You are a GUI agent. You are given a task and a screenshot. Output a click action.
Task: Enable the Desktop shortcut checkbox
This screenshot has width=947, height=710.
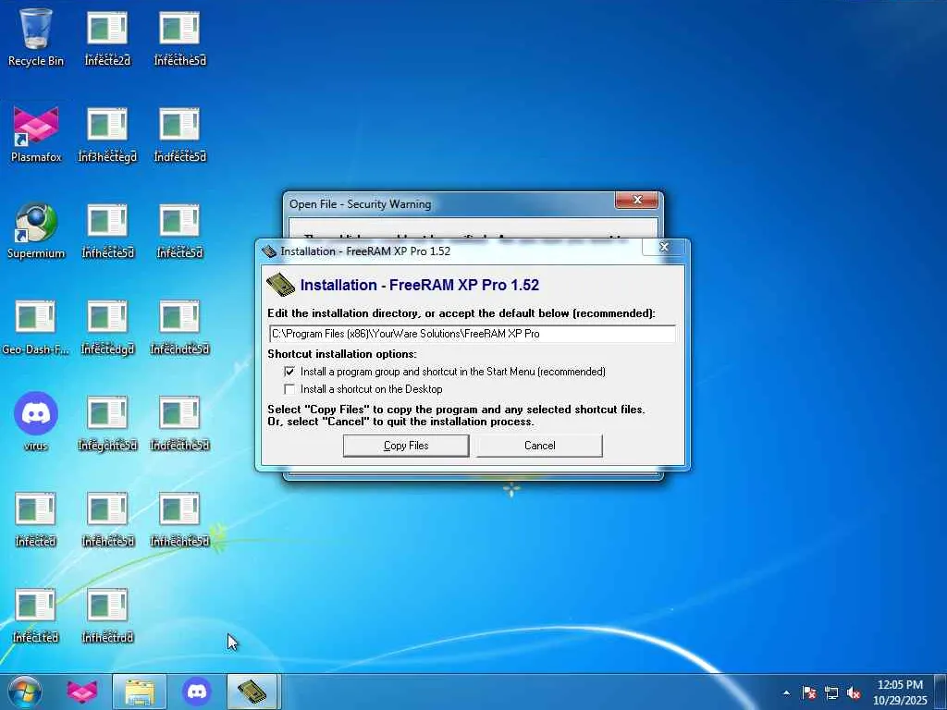(289, 389)
